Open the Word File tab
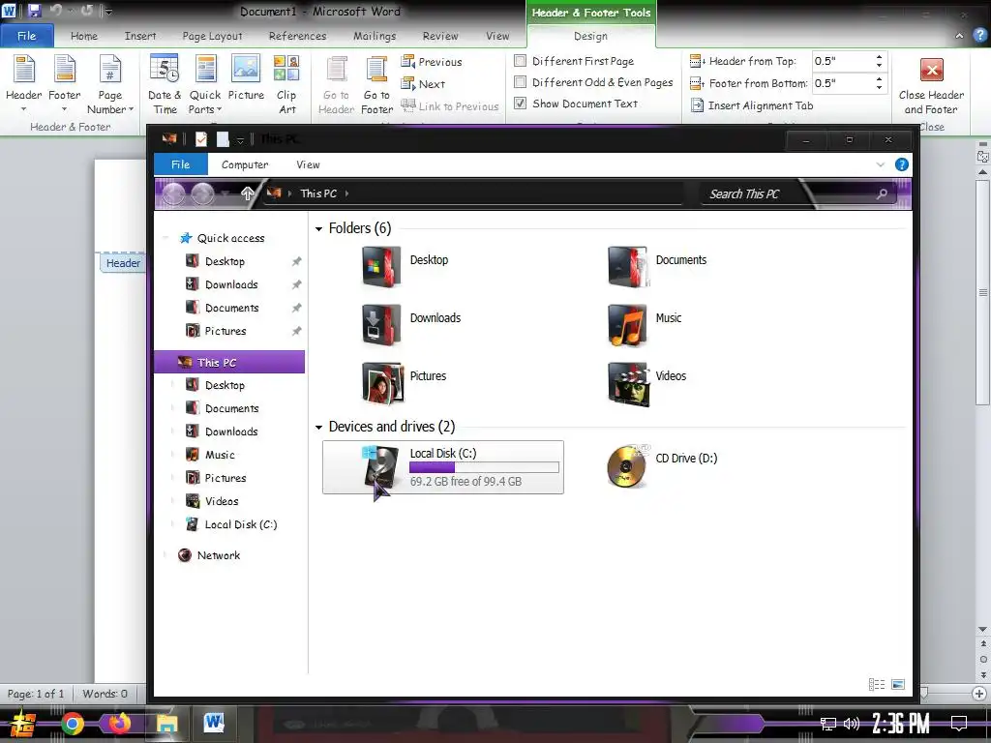991x743 pixels. coord(26,36)
